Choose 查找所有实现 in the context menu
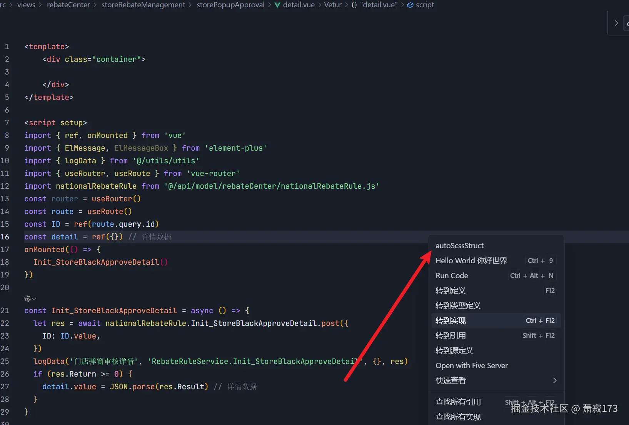Viewport: 629px width, 425px height. pyautogui.click(x=496, y=417)
